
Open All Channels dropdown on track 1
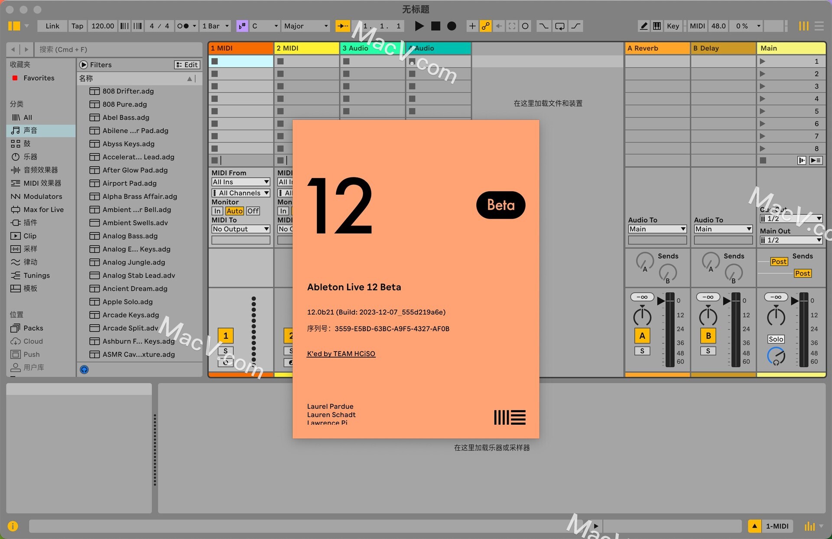[241, 193]
